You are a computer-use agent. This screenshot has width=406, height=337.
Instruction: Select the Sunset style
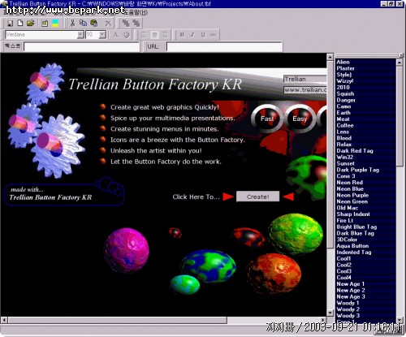click(345, 163)
